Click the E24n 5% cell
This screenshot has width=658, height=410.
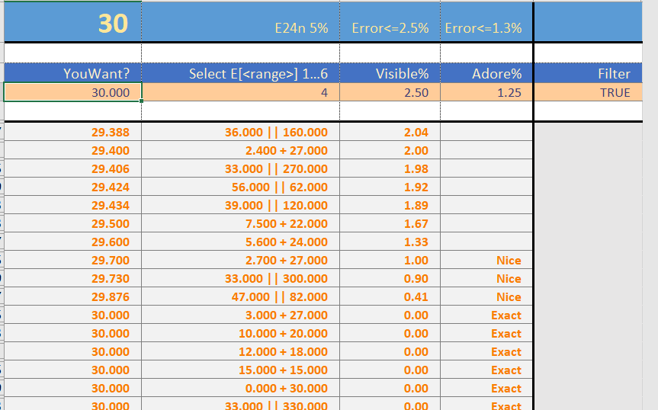pyautogui.click(x=240, y=22)
